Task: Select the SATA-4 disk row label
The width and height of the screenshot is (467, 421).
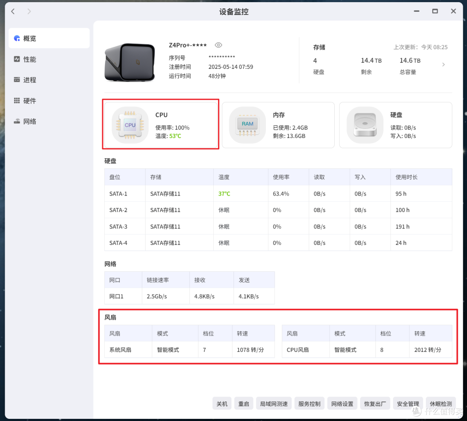Action: click(x=118, y=243)
